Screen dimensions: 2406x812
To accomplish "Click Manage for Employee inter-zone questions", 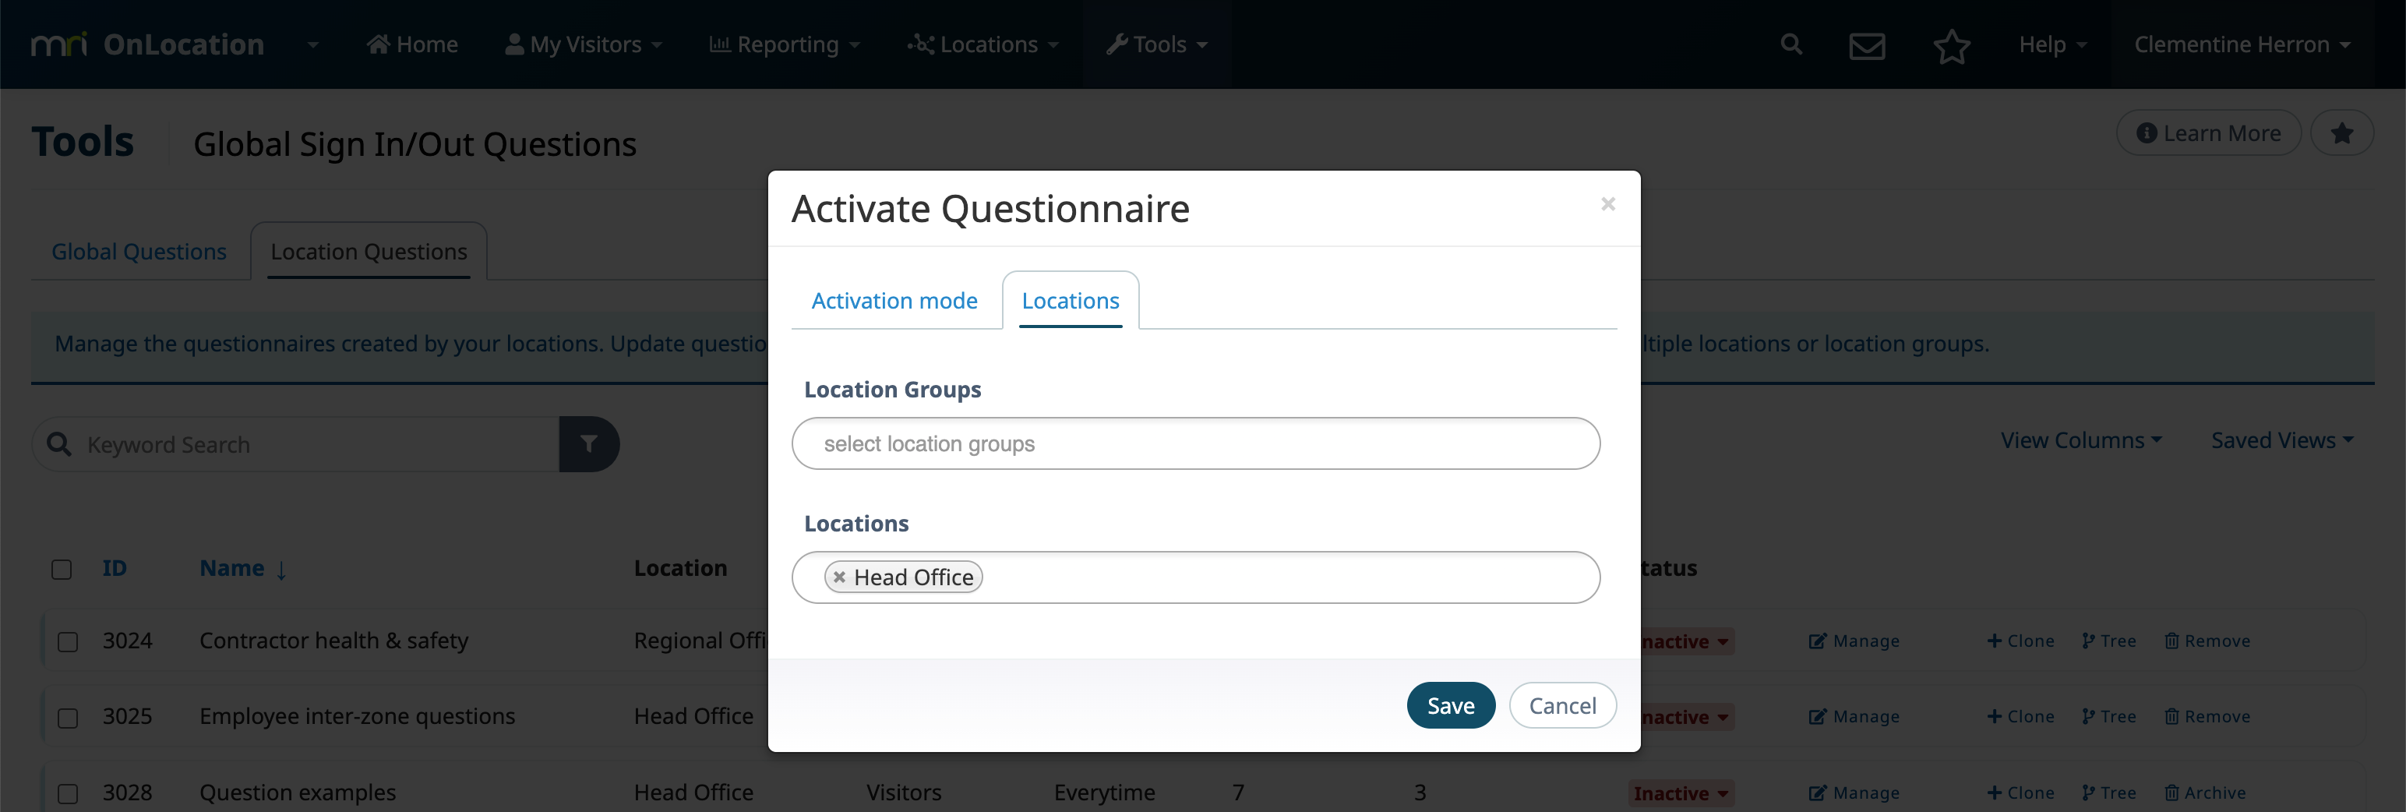I will point(1854,717).
